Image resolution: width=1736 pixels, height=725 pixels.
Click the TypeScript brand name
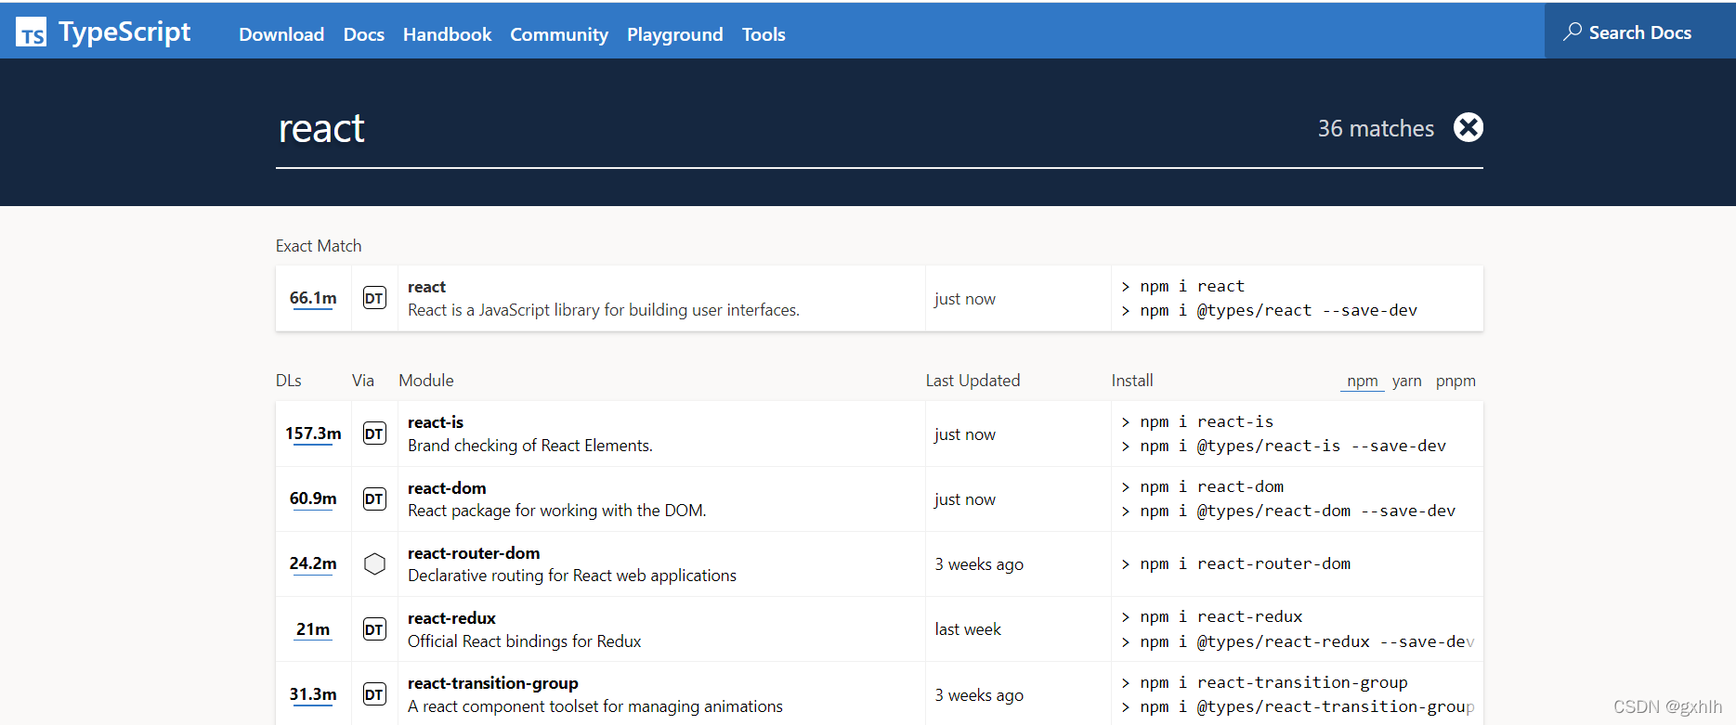(124, 32)
